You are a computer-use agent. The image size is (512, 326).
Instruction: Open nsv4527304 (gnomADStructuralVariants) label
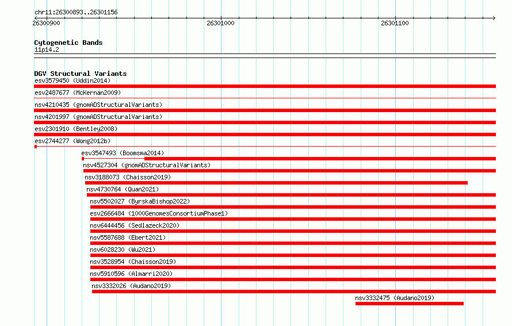147,165
